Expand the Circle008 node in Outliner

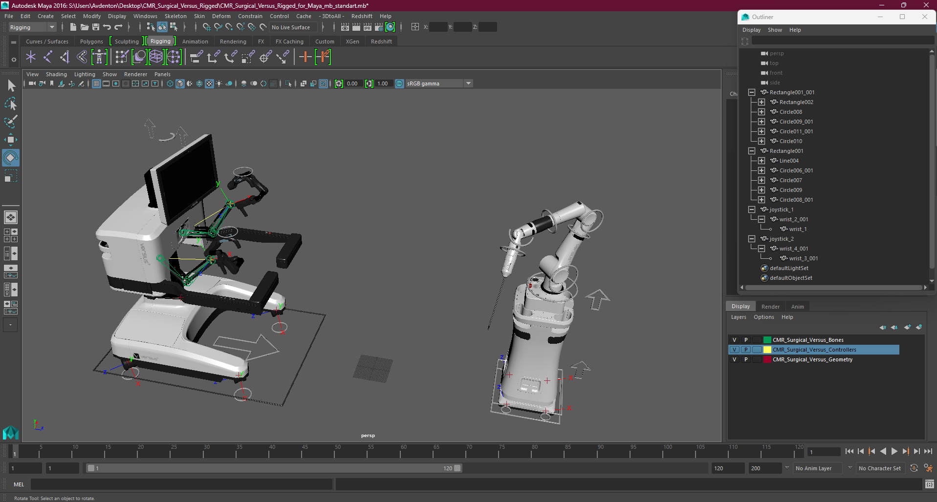(762, 112)
